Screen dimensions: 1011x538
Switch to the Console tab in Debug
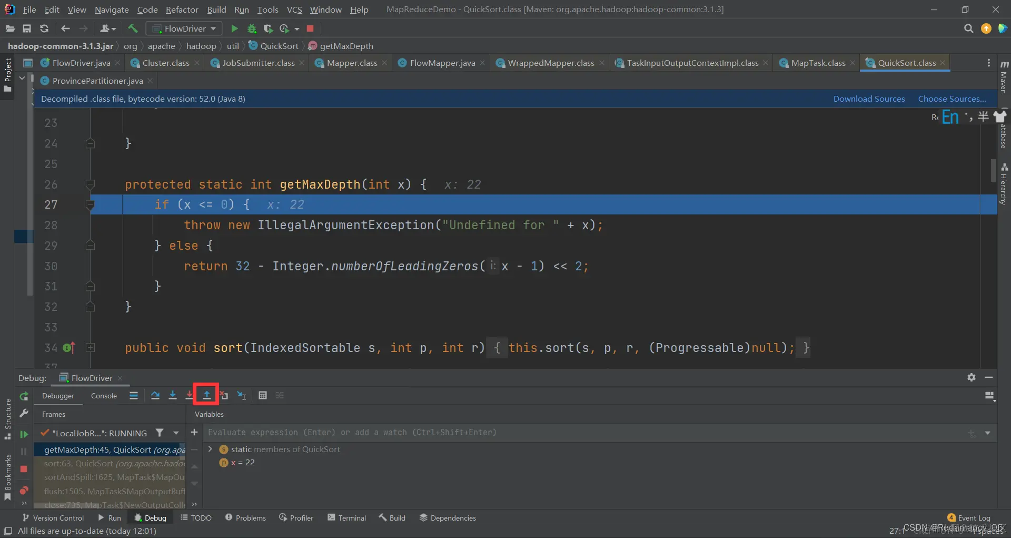(104, 396)
